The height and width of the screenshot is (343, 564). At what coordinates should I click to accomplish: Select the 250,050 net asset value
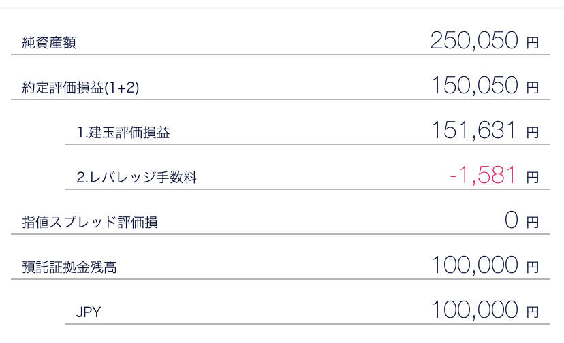[474, 41]
